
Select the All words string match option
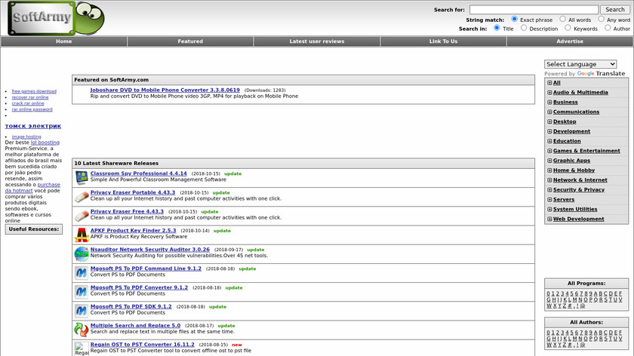[x=562, y=19]
